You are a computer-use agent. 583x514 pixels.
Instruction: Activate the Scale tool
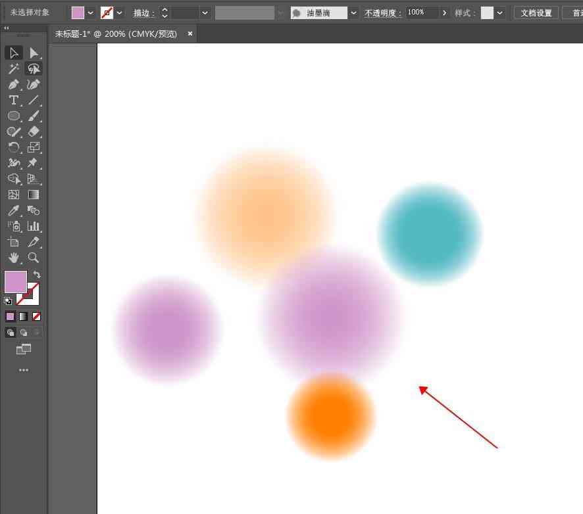(34, 147)
